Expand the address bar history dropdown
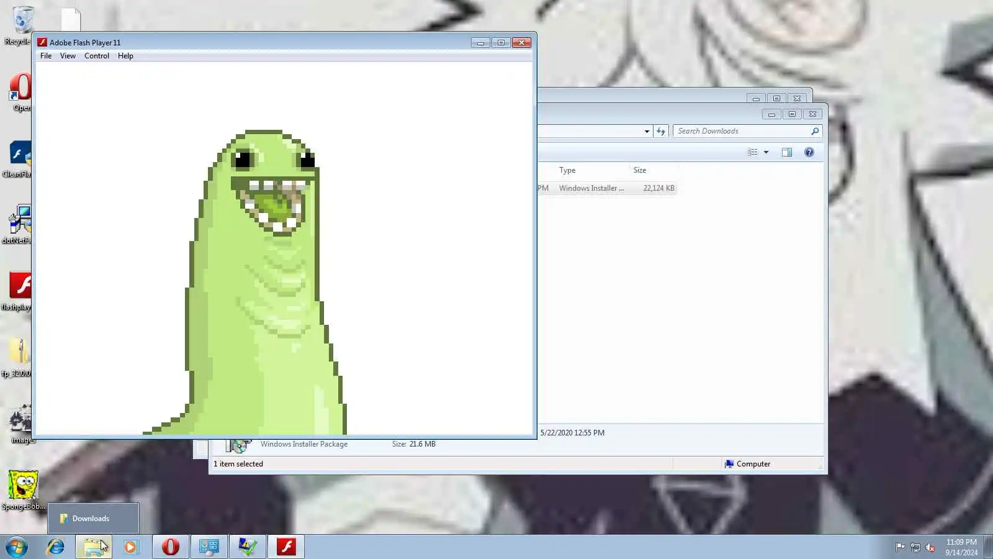Screen dimensions: 993x559 [x=647, y=131]
